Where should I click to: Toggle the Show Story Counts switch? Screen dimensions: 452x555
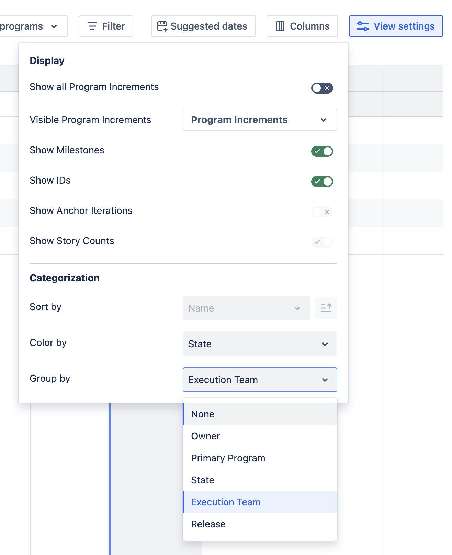(322, 242)
